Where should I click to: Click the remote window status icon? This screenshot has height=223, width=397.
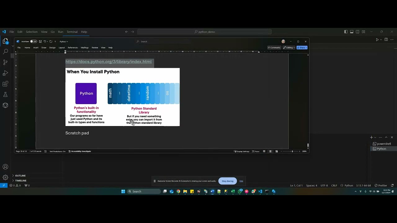3,186
